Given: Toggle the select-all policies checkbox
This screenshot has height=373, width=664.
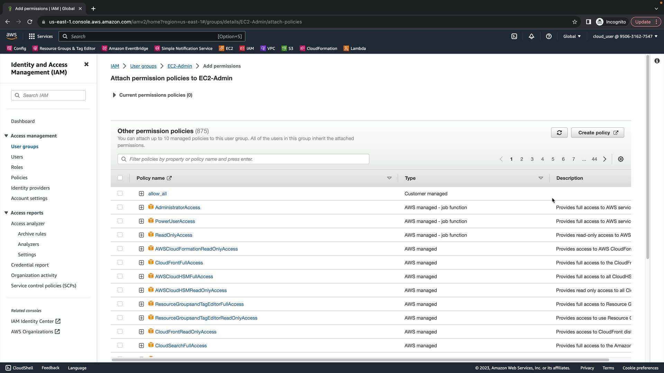Looking at the screenshot, I should (x=120, y=178).
